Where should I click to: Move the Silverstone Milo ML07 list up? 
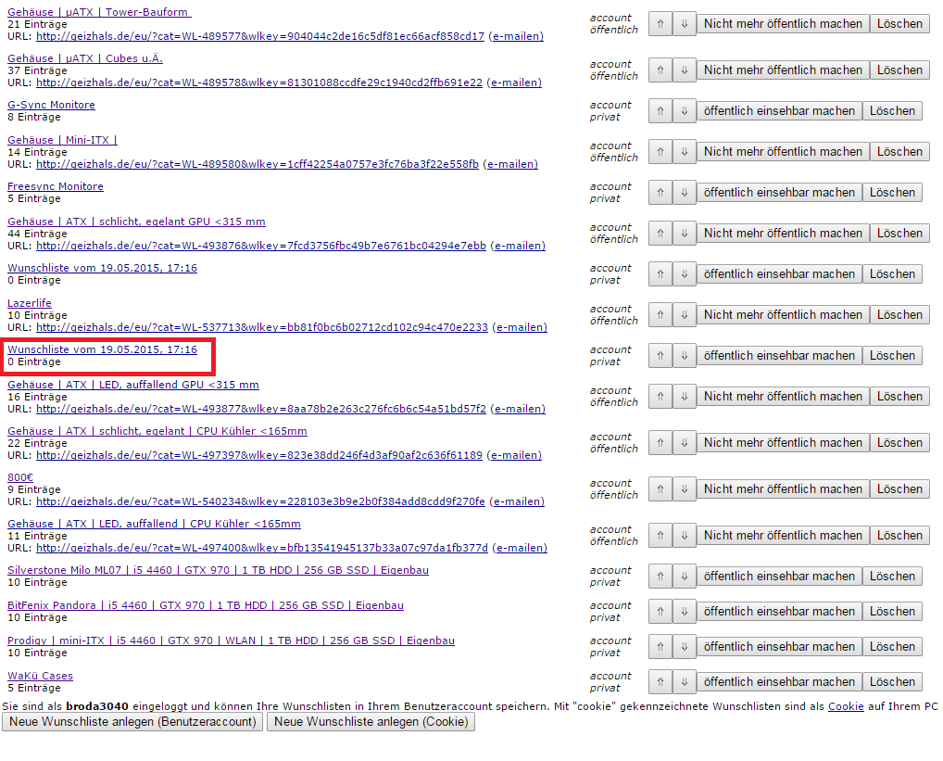point(660,577)
